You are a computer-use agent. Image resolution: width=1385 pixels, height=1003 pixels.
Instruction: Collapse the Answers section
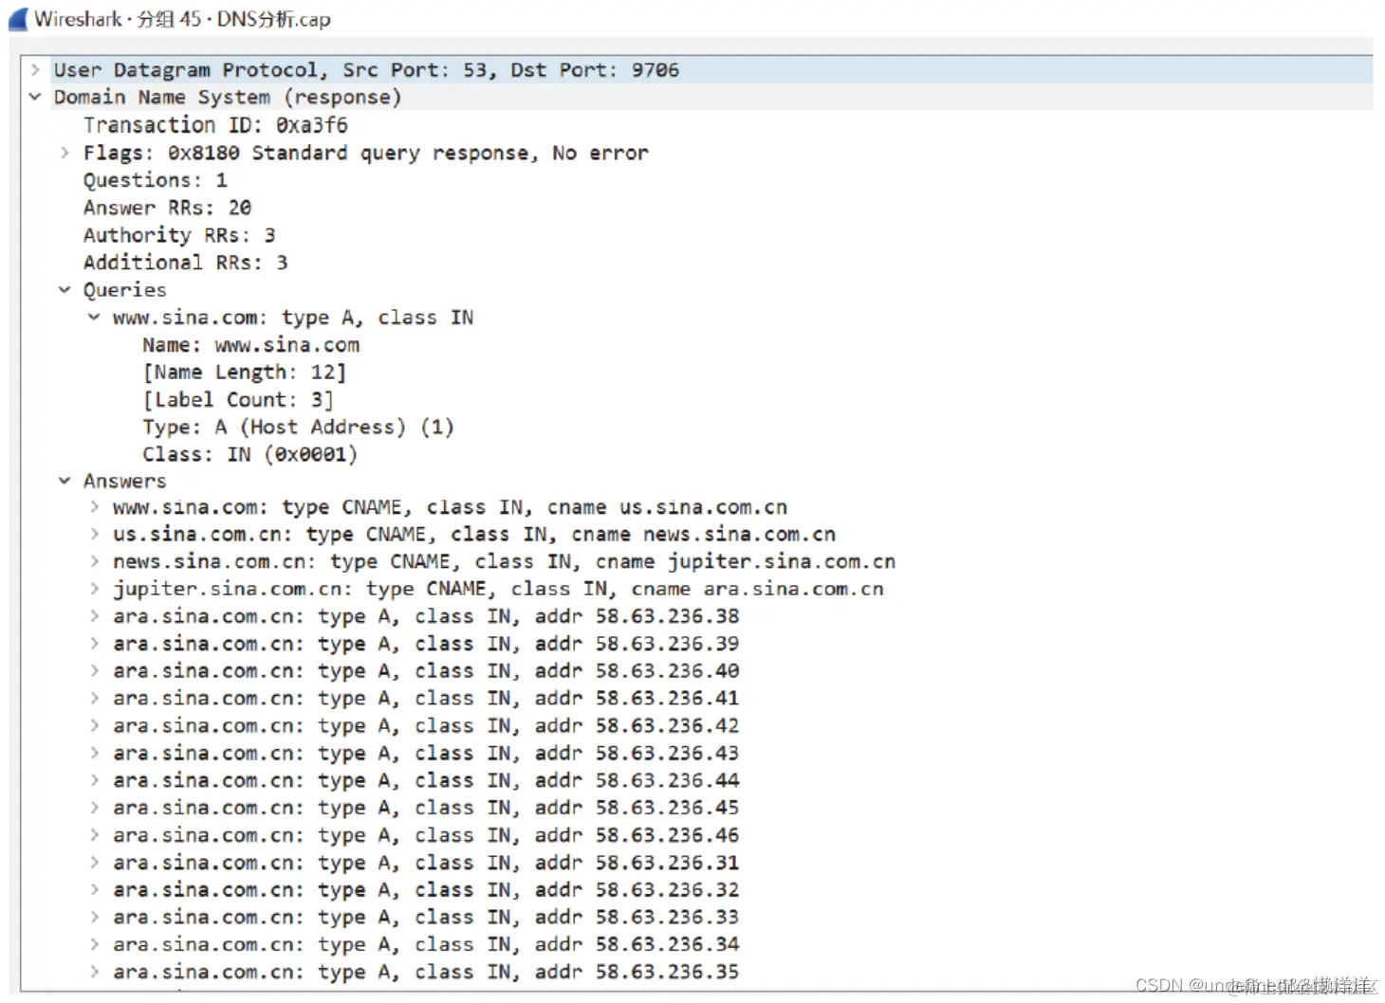(65, 481)
